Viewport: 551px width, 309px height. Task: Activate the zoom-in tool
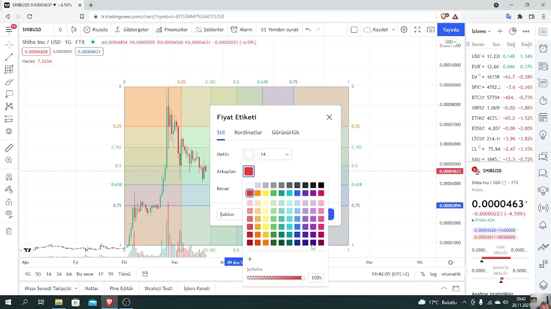(9, 160)
